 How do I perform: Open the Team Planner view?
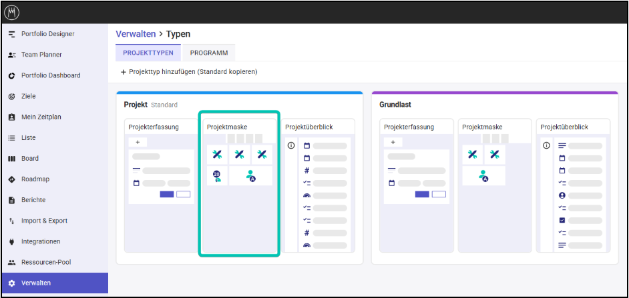pyautogui.click(x=41, y=55)
